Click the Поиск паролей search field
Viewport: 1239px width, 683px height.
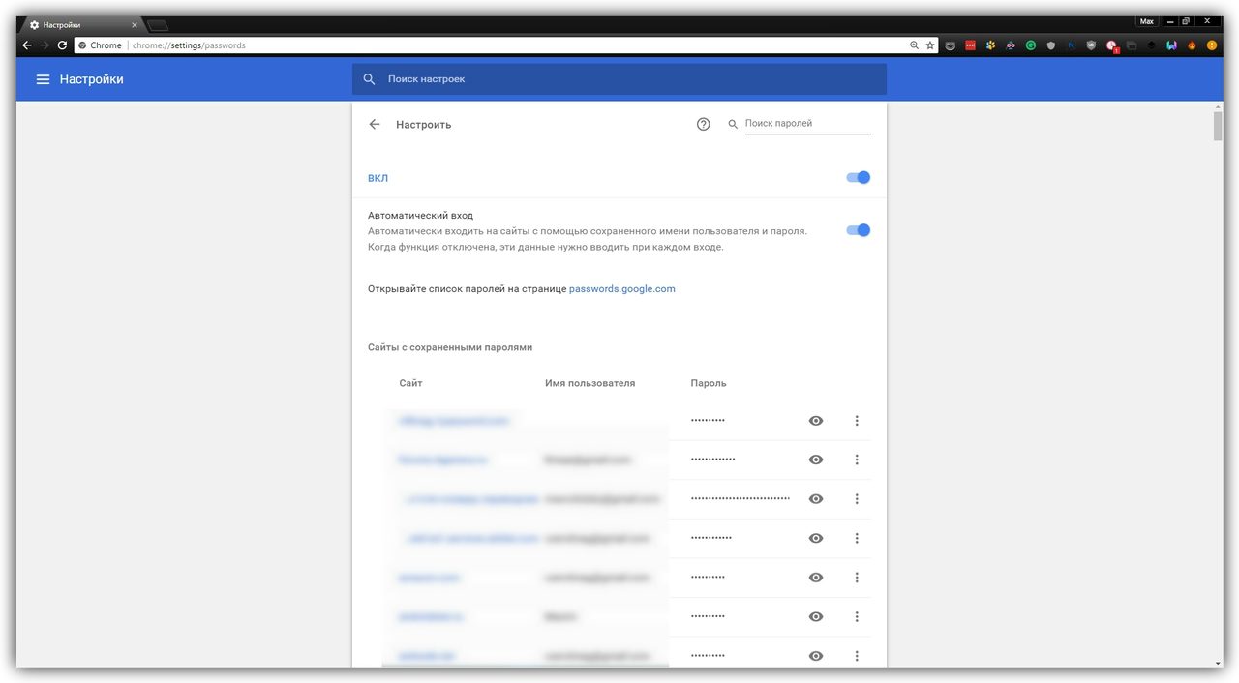807,124
